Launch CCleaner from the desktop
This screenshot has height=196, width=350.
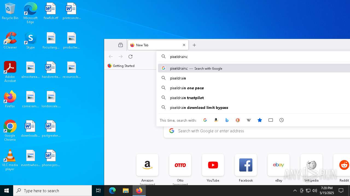click(x=10, y=41)
